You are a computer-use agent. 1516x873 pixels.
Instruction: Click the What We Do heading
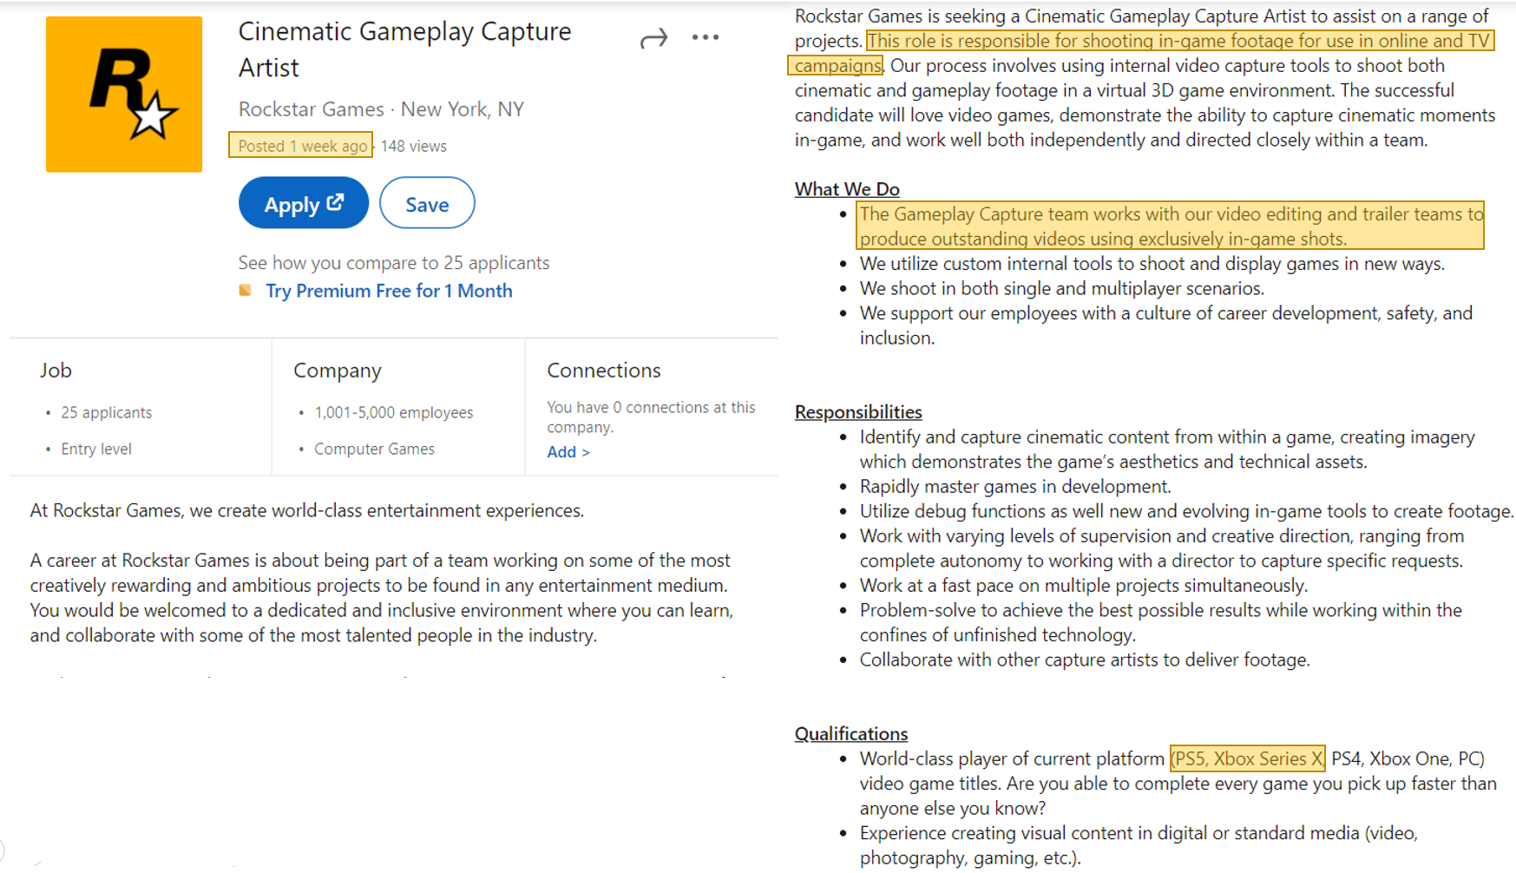(x=846, y=189)
